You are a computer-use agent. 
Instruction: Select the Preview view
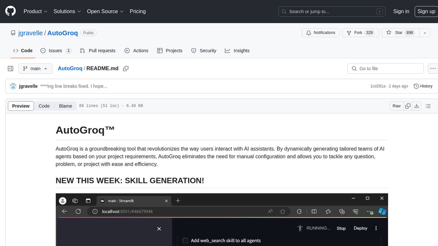click(21, 106)
